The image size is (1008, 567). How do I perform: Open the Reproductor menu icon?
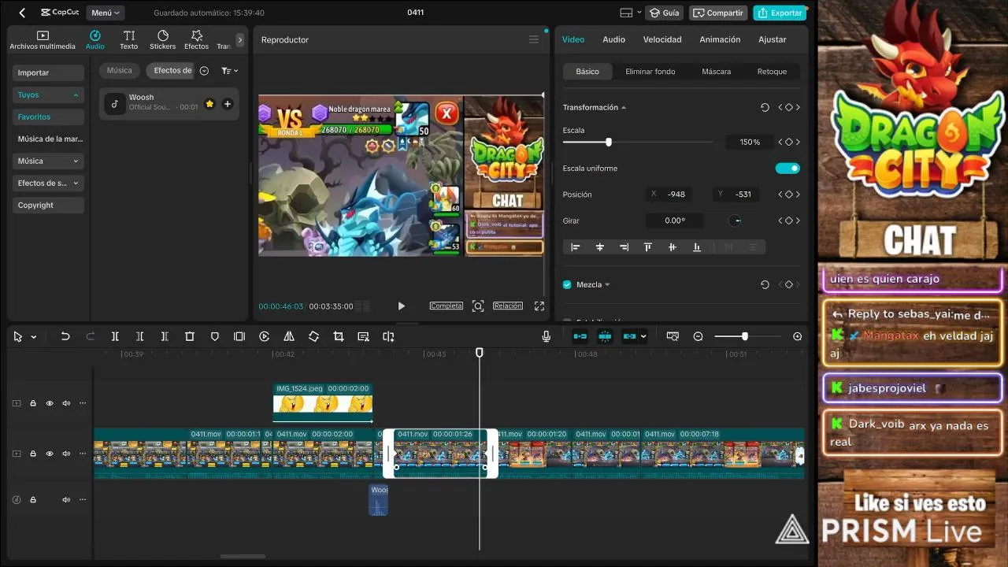(534, 39)
